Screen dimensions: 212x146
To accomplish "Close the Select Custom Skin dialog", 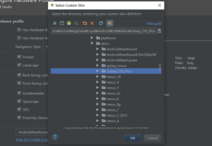I will click(x=160, y=5).
